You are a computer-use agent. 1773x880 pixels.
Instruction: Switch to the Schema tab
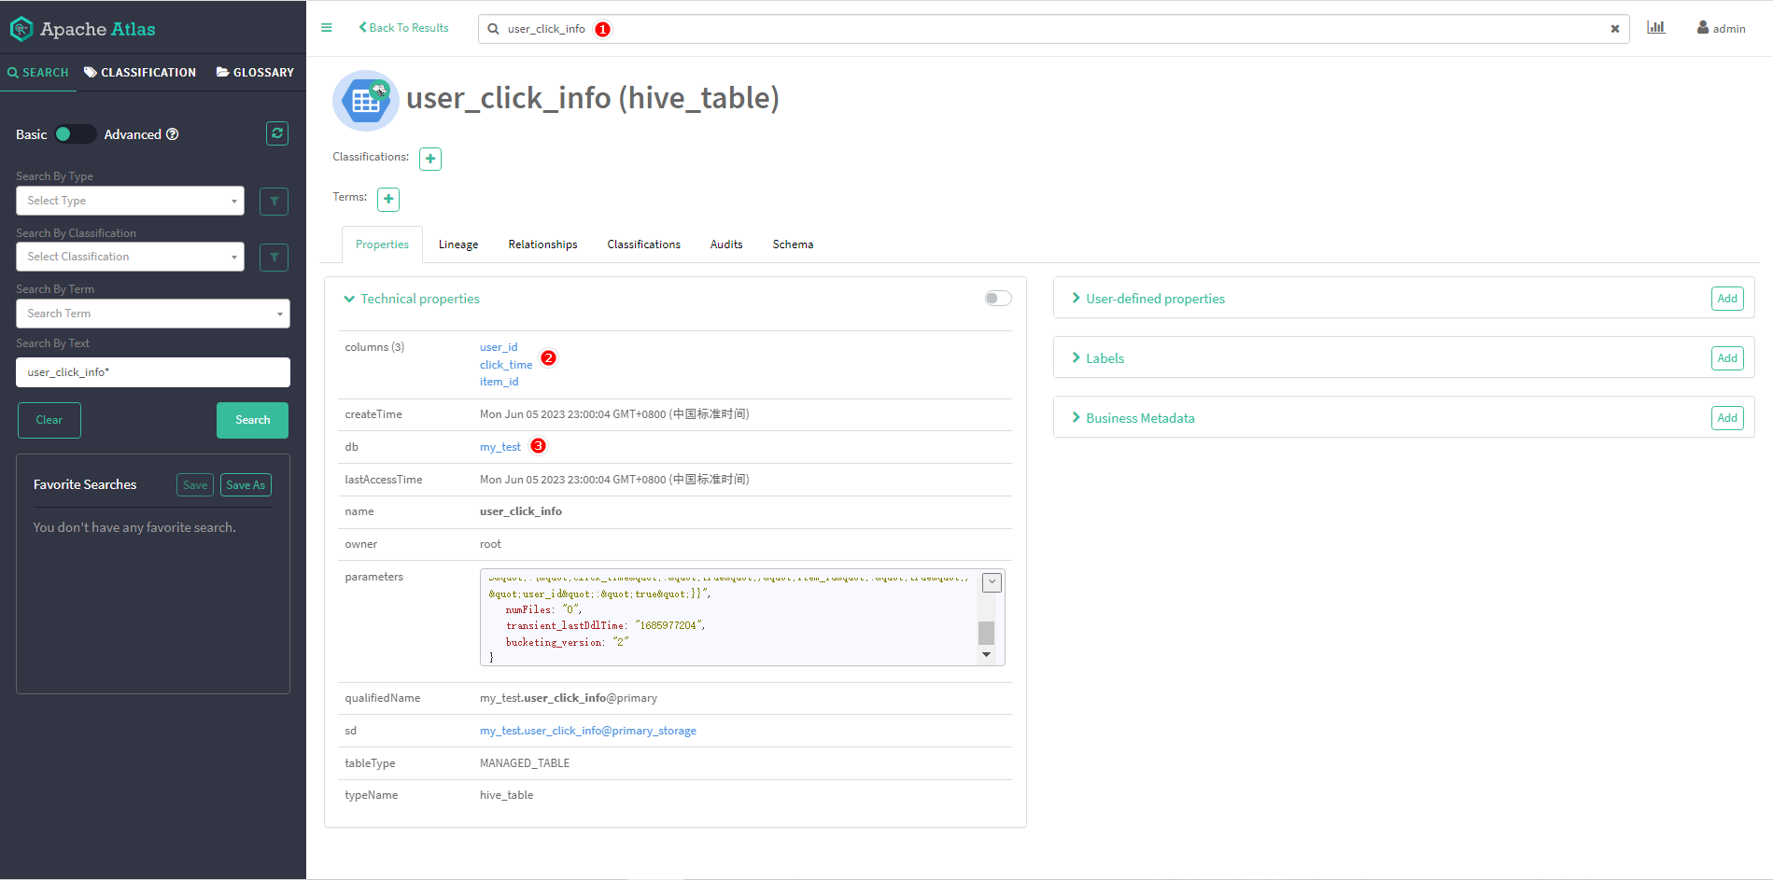793,244
